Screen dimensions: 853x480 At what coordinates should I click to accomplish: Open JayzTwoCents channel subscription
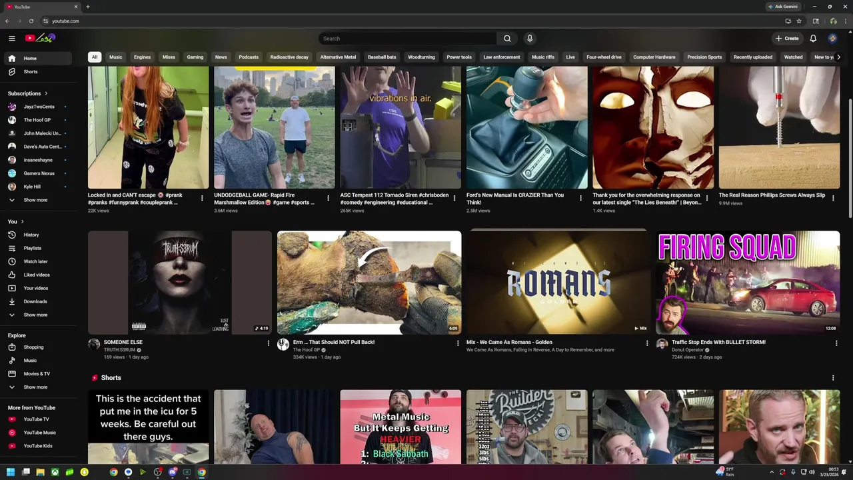[x=39, y=107]
